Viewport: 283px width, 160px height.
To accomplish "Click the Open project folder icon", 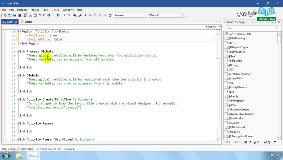I will click(x=10, y=15).
